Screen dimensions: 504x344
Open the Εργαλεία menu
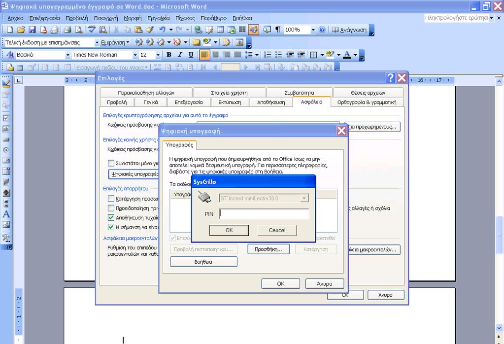pos(159,18)
